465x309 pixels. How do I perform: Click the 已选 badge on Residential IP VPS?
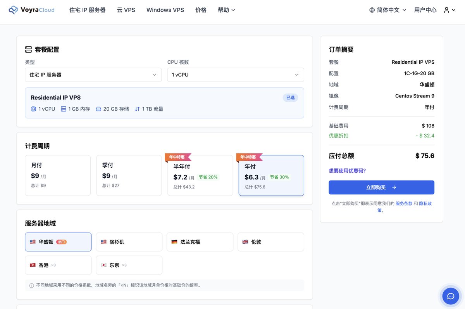click(x=290, y=97)
